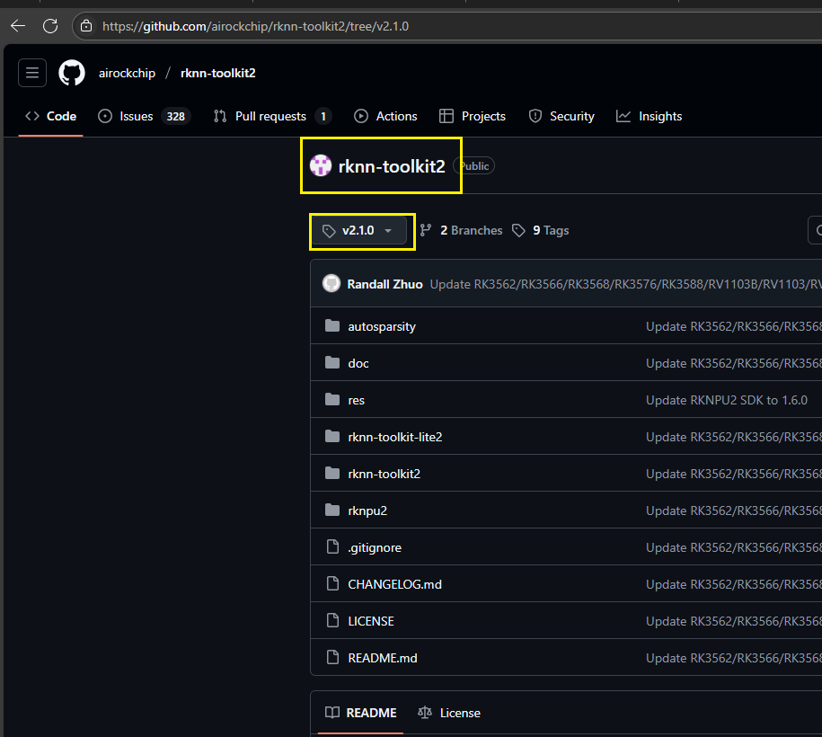This screenshot has width=822, height=737.
Task: Open the doc folder
Action: click(x=358, y=363)
